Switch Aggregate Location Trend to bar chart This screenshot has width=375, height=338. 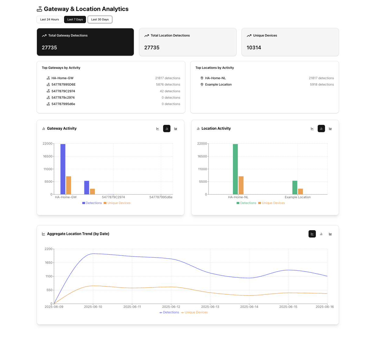(x=321, y=234)
